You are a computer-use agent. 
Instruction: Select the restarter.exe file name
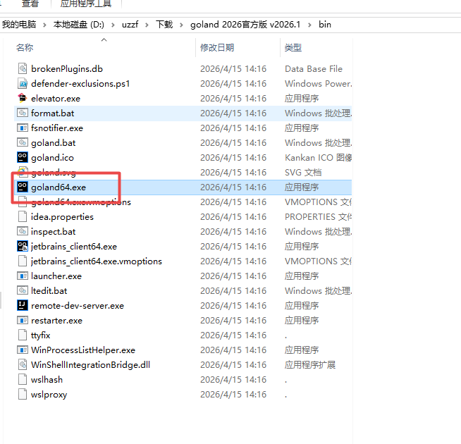(x=56, y=321)
